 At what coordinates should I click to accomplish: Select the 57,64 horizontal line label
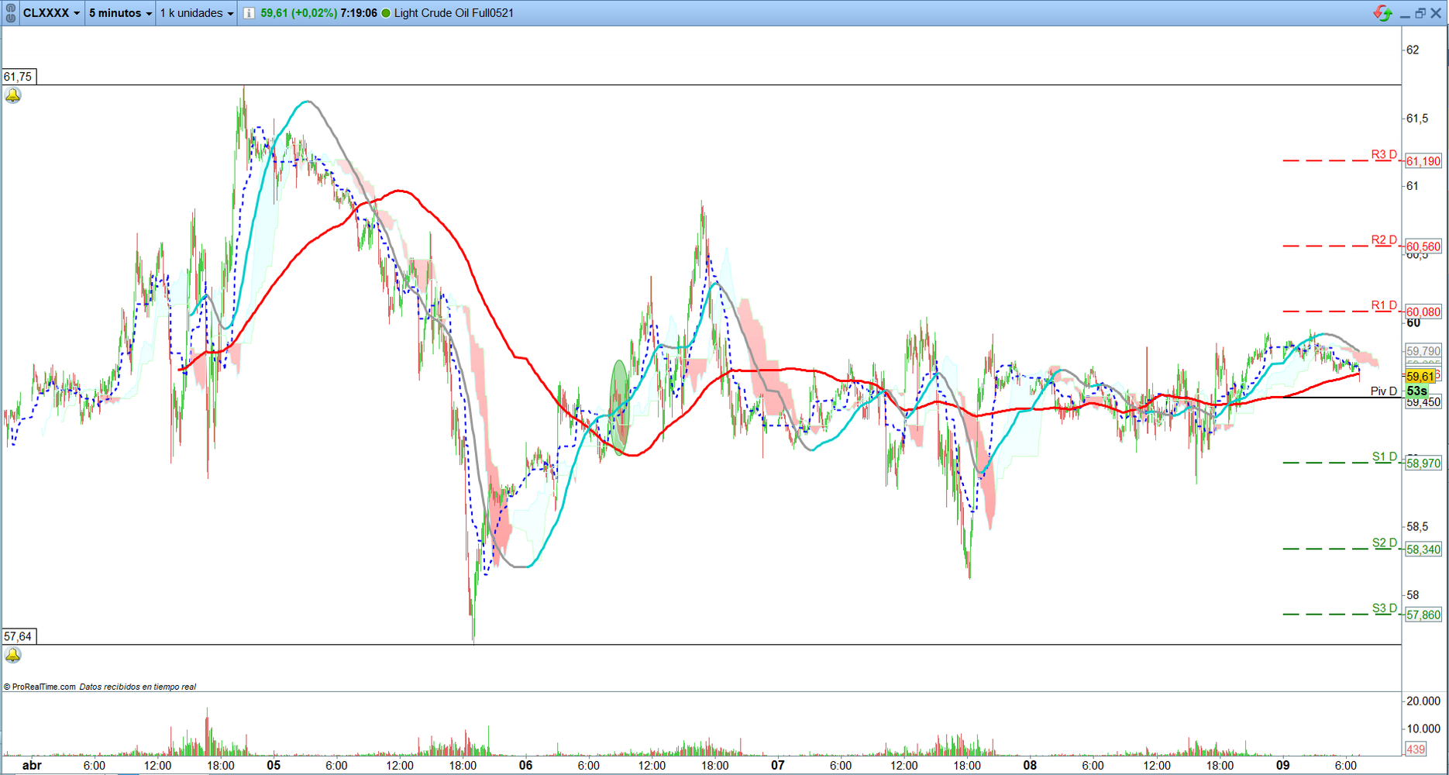tap(19, 636)
